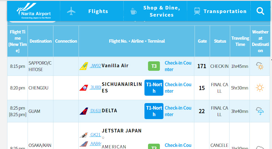The width and height of the screenshot is (272, 149).
Task: Open Jetstar flight GK21 link
Action: point(96,135)
